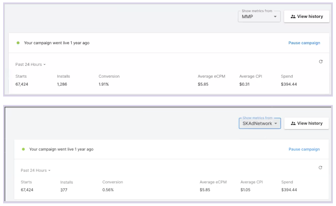Click people icon on SKAdNetwork View history button
The height and width of the screenshot is (206, 336).
pyautogui.click(x=293, y=123)
